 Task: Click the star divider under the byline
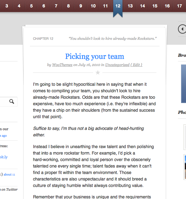tap(98, 73)
